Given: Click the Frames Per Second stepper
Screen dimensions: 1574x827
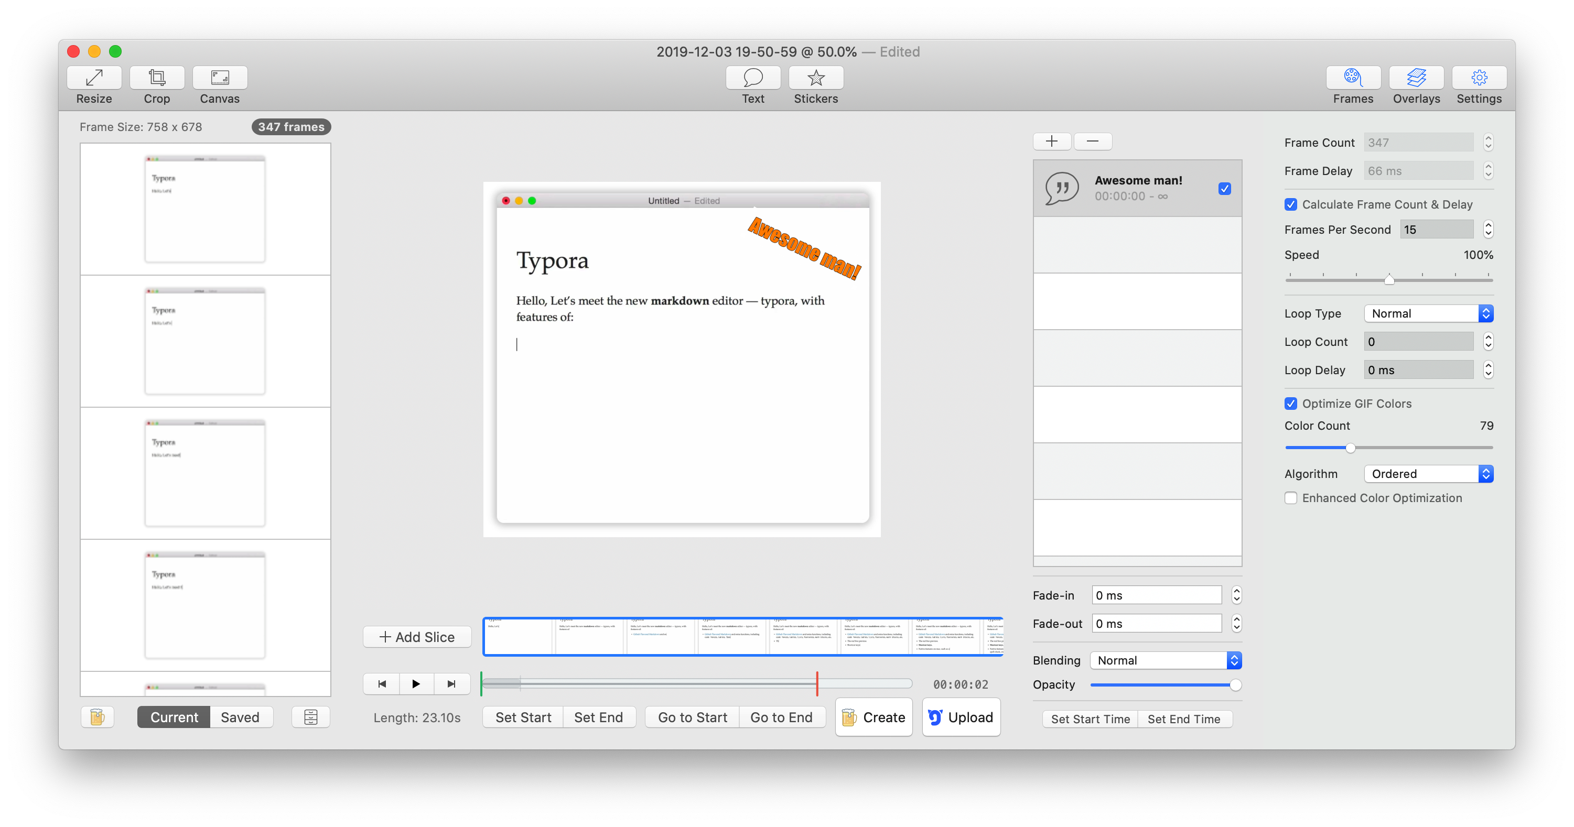Looking at the screenshot, I should 1489,230.
